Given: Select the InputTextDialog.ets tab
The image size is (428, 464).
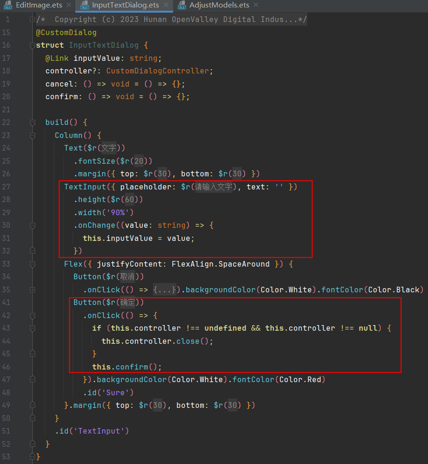Looking at the screenshot, I should [125, 5].
